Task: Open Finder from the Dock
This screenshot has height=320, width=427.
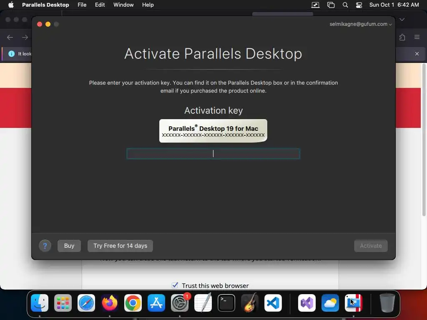Action: [40, 303]
